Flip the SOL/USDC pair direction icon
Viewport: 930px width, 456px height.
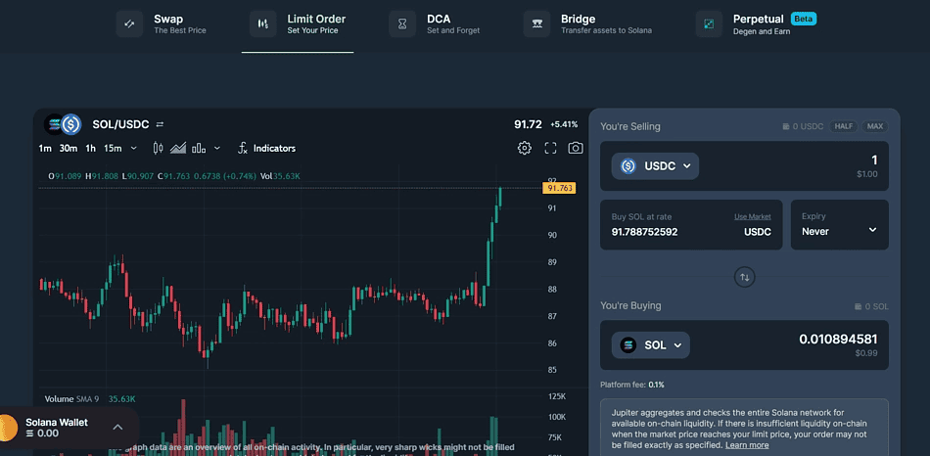click(160, 124)
